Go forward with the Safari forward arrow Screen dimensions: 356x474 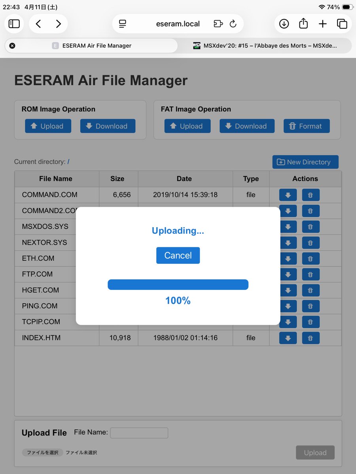click(58, 24)
